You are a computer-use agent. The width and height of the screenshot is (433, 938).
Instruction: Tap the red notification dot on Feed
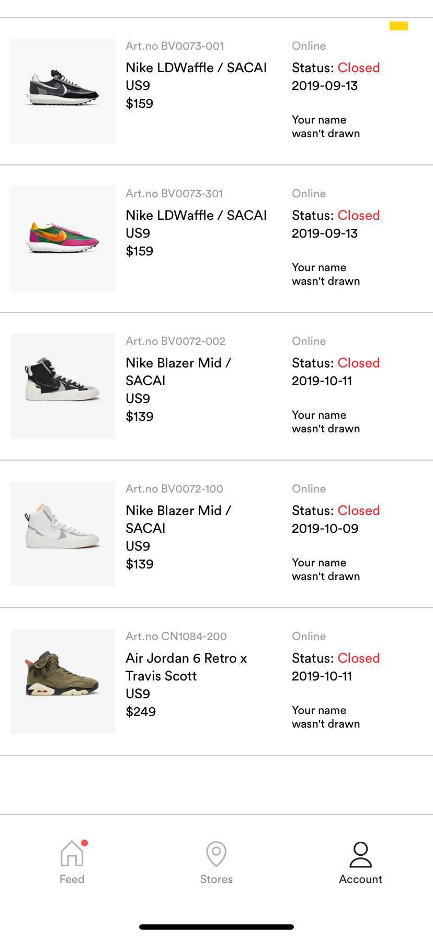pyautogui.click(x=85, y=843)
